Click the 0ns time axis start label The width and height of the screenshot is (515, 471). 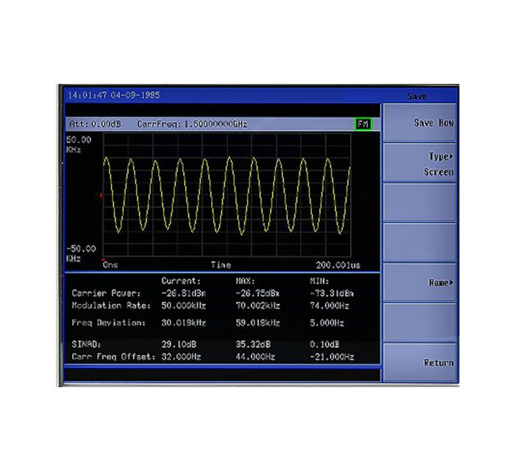(x=110, y=265)
